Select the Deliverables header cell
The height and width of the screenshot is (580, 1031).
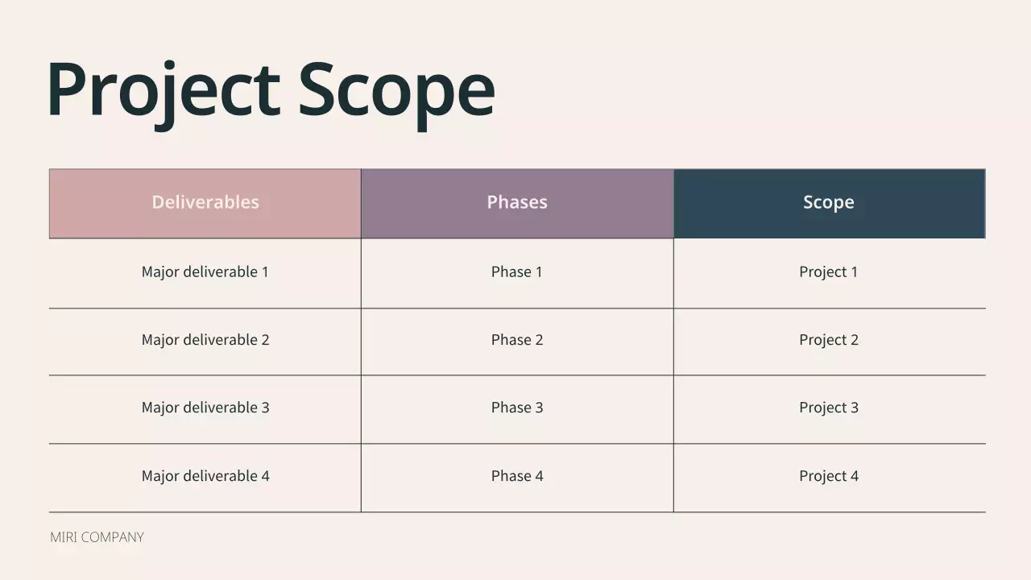tap(205, 203)
